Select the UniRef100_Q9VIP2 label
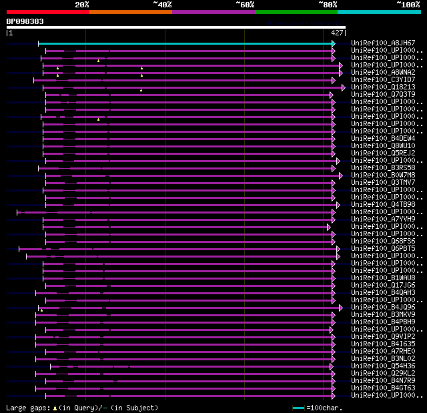The width and height of the screenshot is (427, 413). pyautogui.click(x=383, y=337)
